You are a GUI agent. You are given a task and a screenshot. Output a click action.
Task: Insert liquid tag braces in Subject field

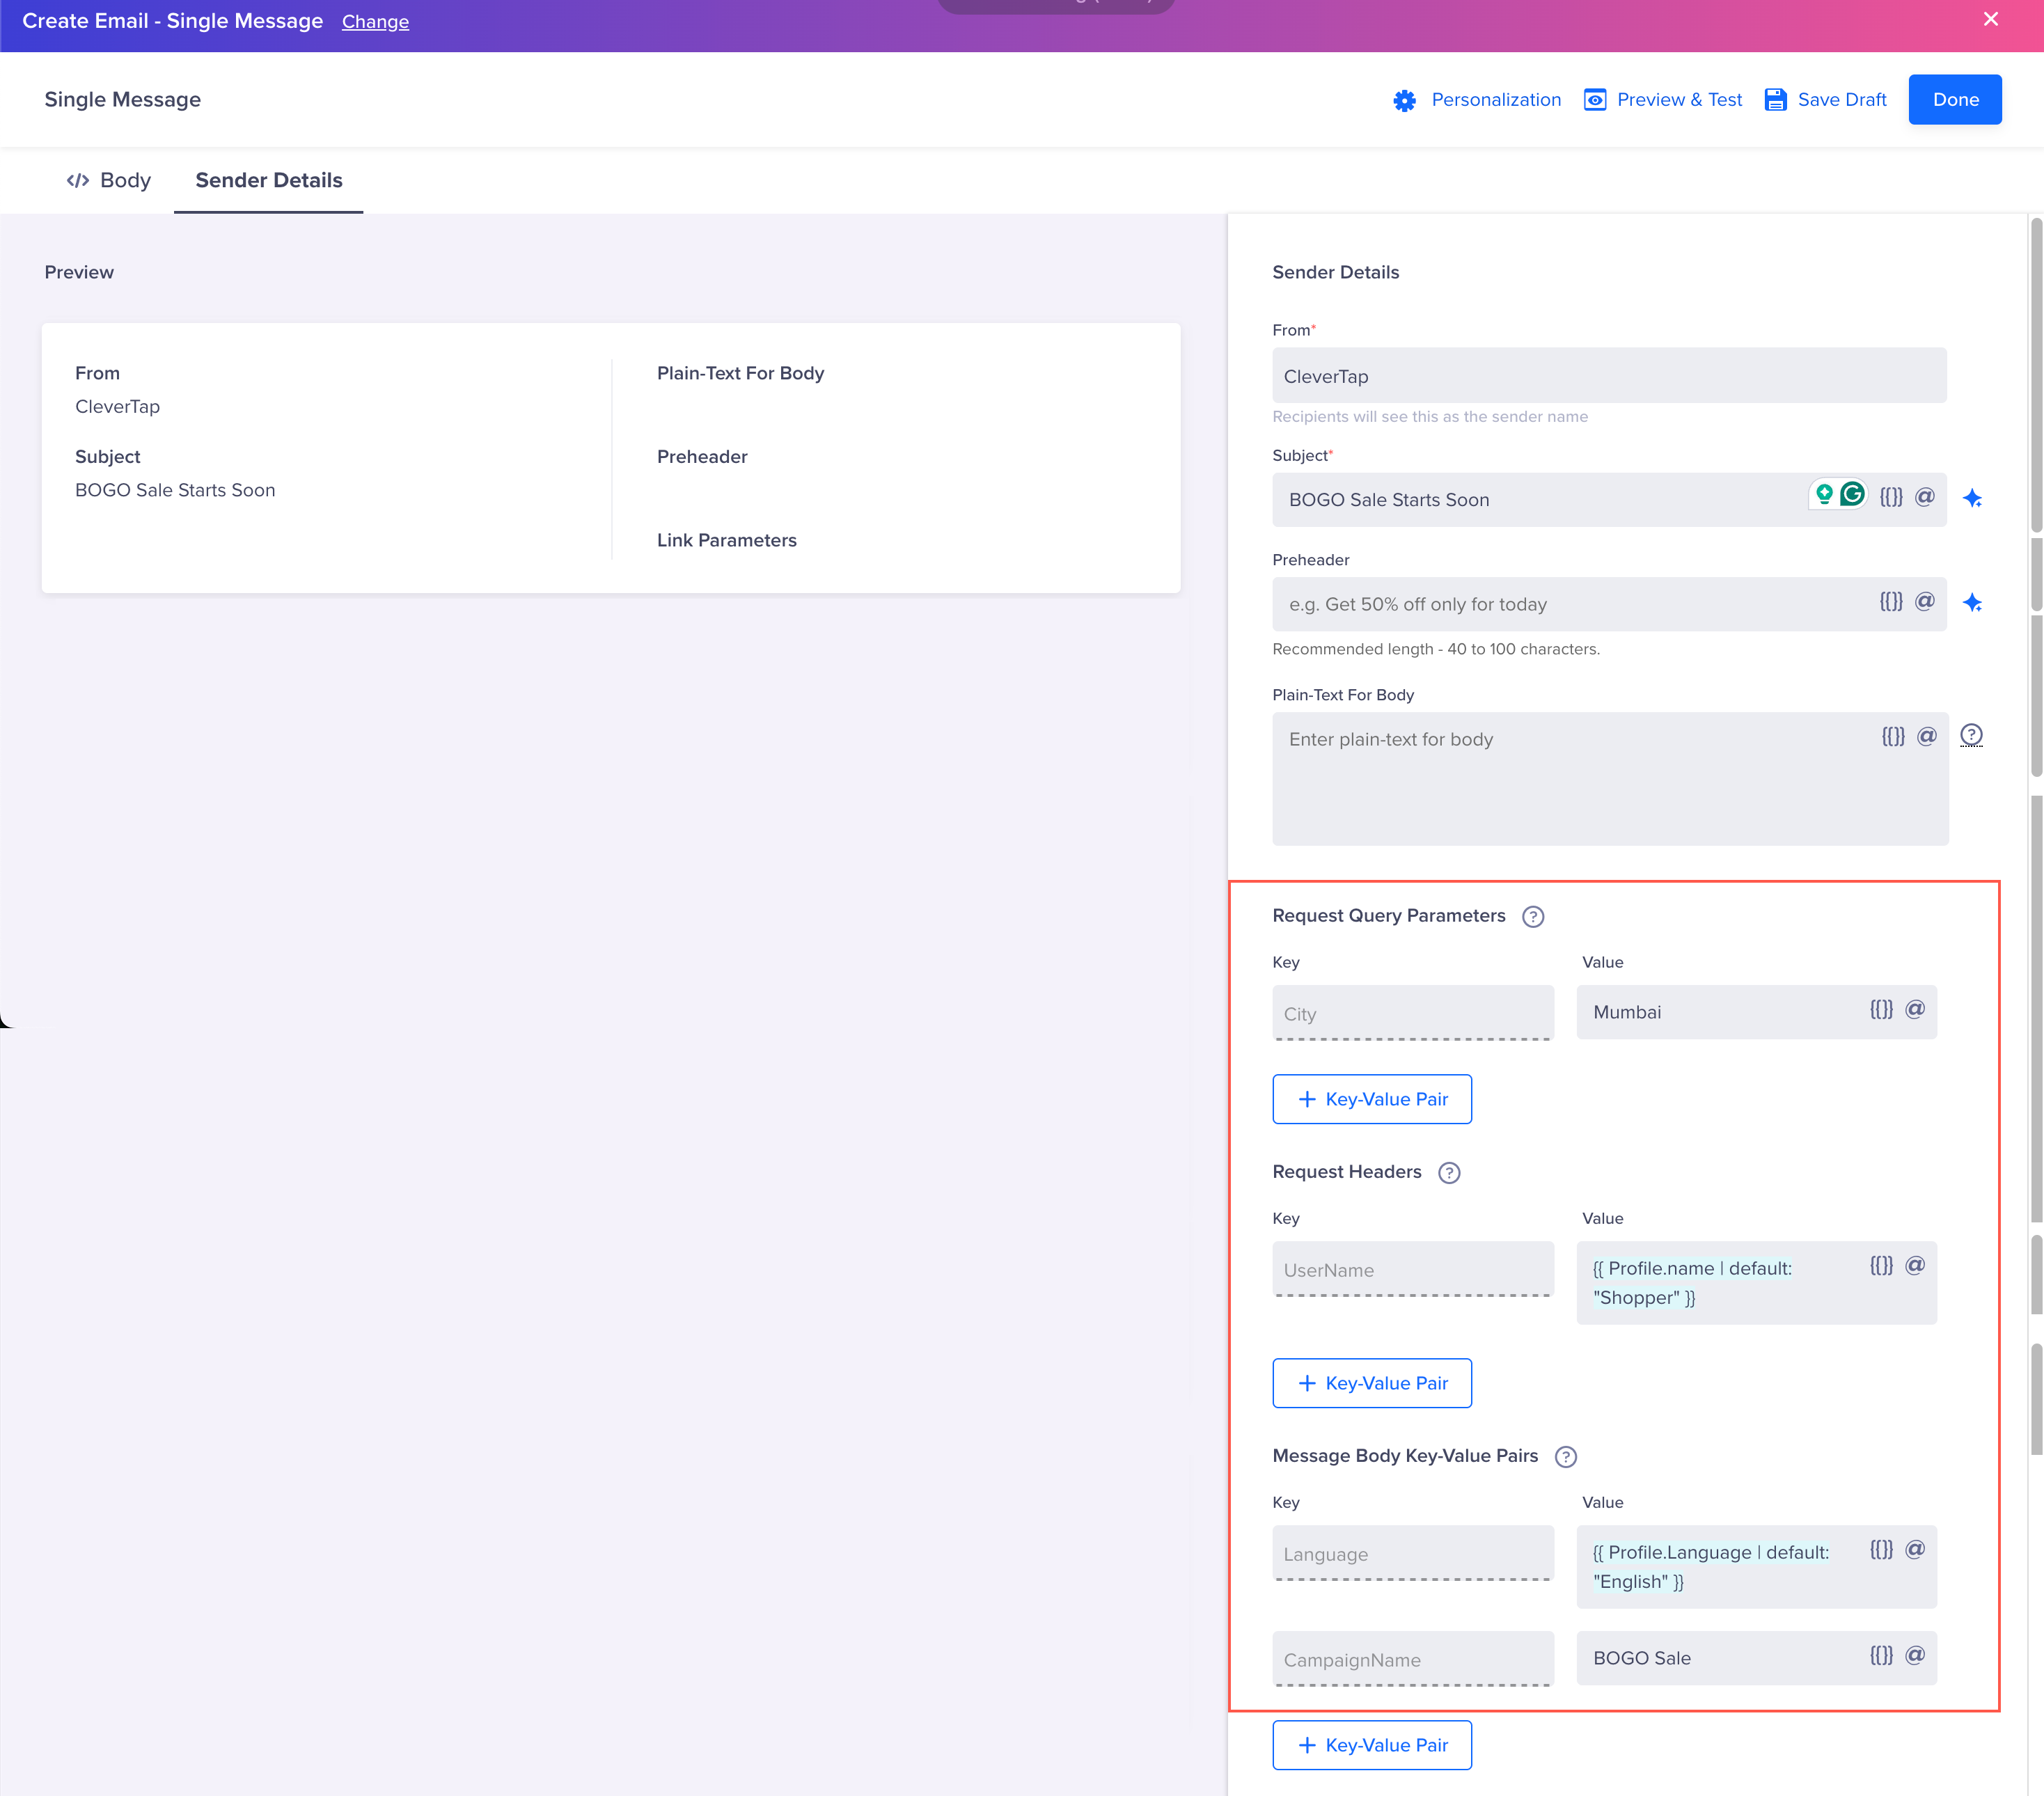(1891, 497)
